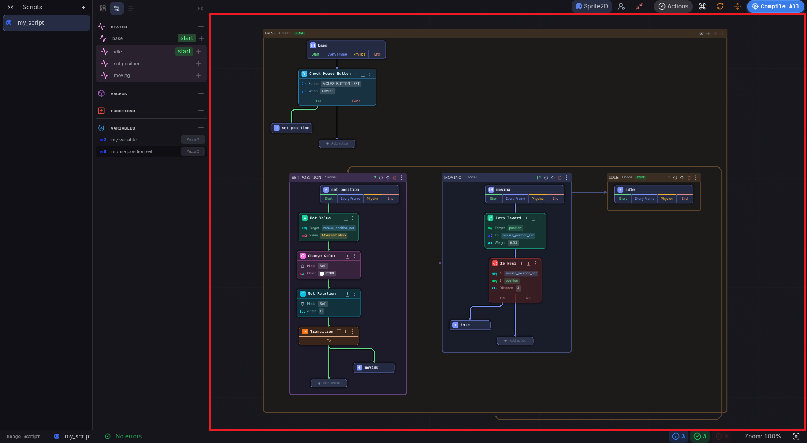Screen dimensions: 807x443
Task: Toggle the IDLE state start flag icon
Action: click(x=668, y=178)
